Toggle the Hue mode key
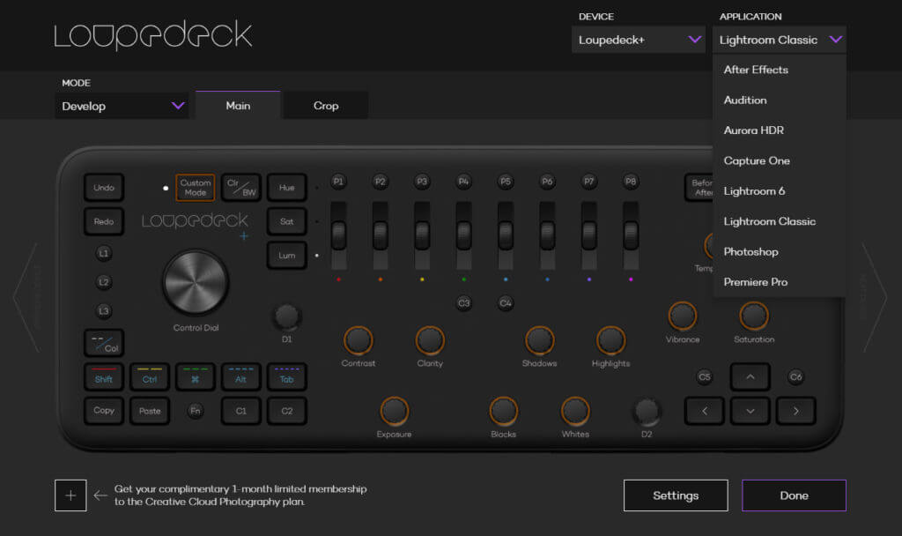This screenshot has width=902, height=536. [x=286, y=188]
